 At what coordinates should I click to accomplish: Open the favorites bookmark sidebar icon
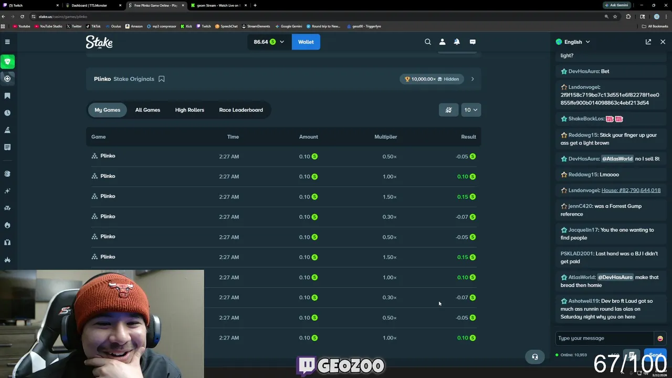click(7, 96)
